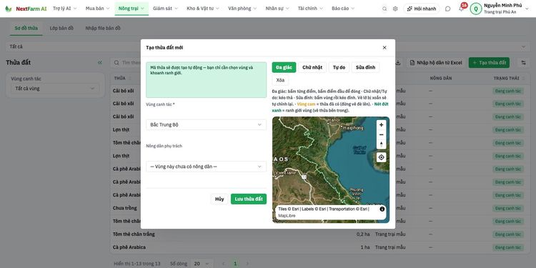Open the Nông trại menu
The width and height of the screenshot is (536, 268).
pos(131,9)
